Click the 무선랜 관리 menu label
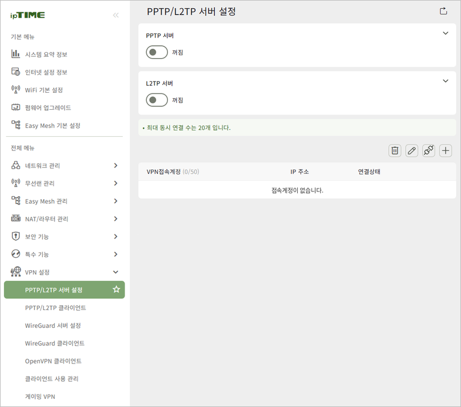 (x=40, y=183)
